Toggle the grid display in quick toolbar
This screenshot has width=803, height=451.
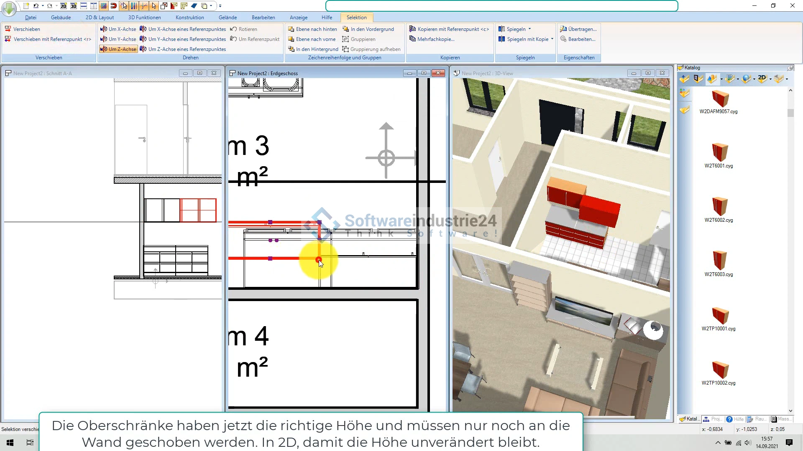tap(104, 6)
